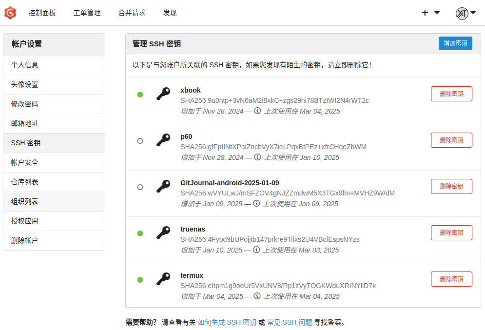Open the 如何生成 SSH 密钥 help link

click(227, 322)
